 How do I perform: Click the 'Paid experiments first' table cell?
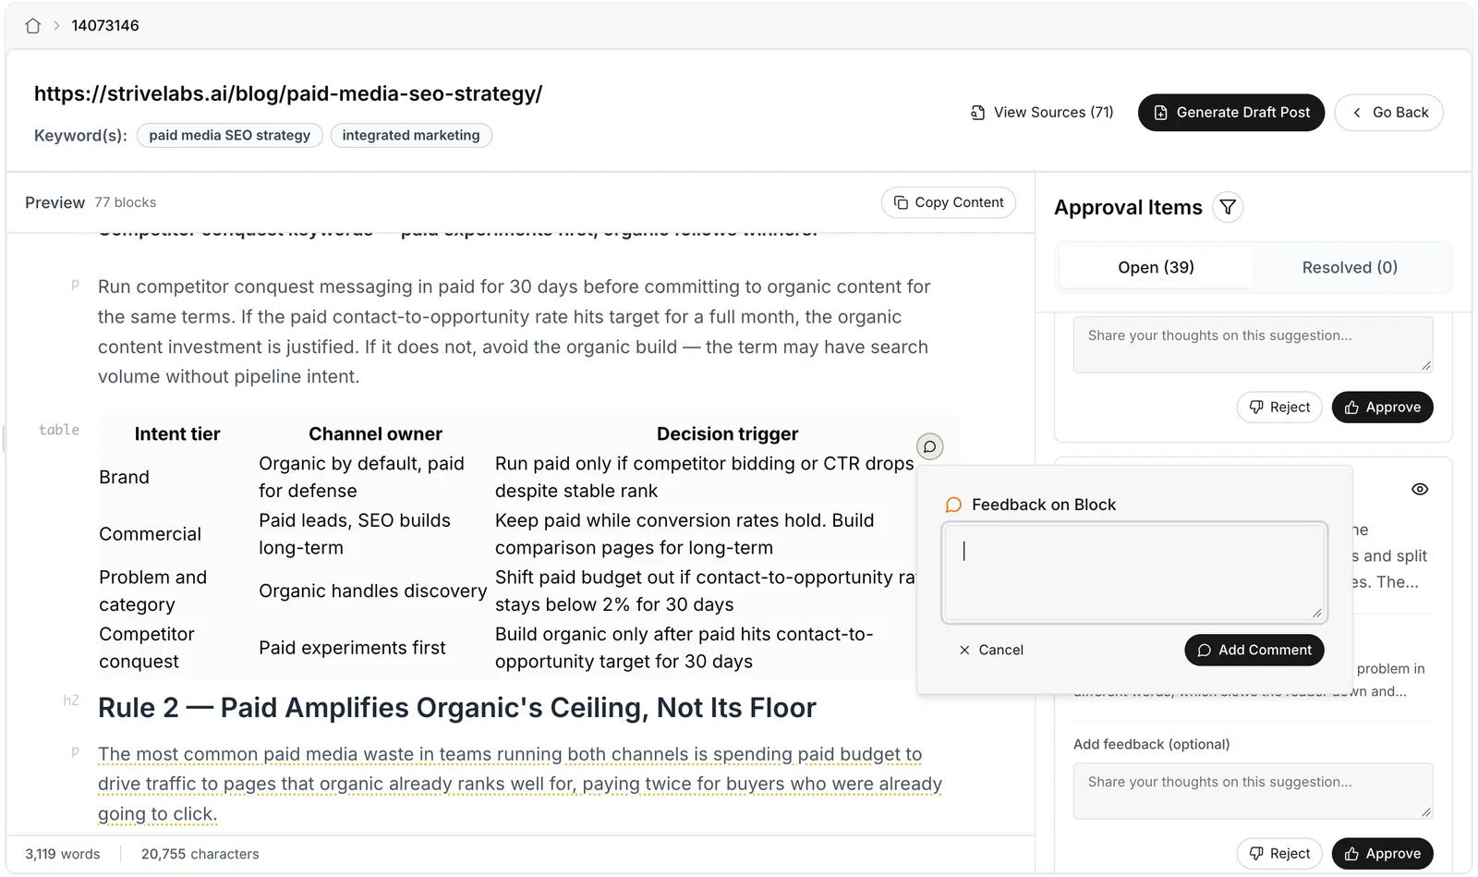tap(352, 648)
